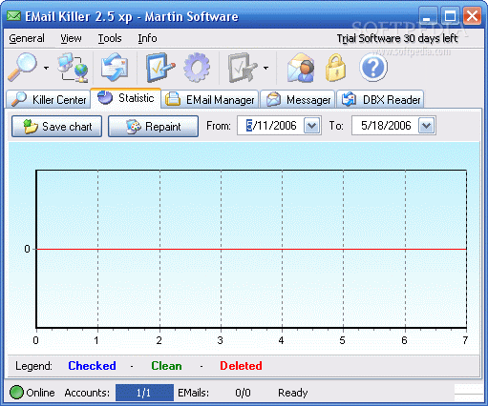
Task: Expand the To date calendar dropdown
Action: pos(427,126)
